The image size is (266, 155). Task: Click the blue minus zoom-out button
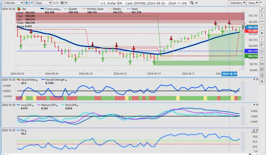coord(32,3)
